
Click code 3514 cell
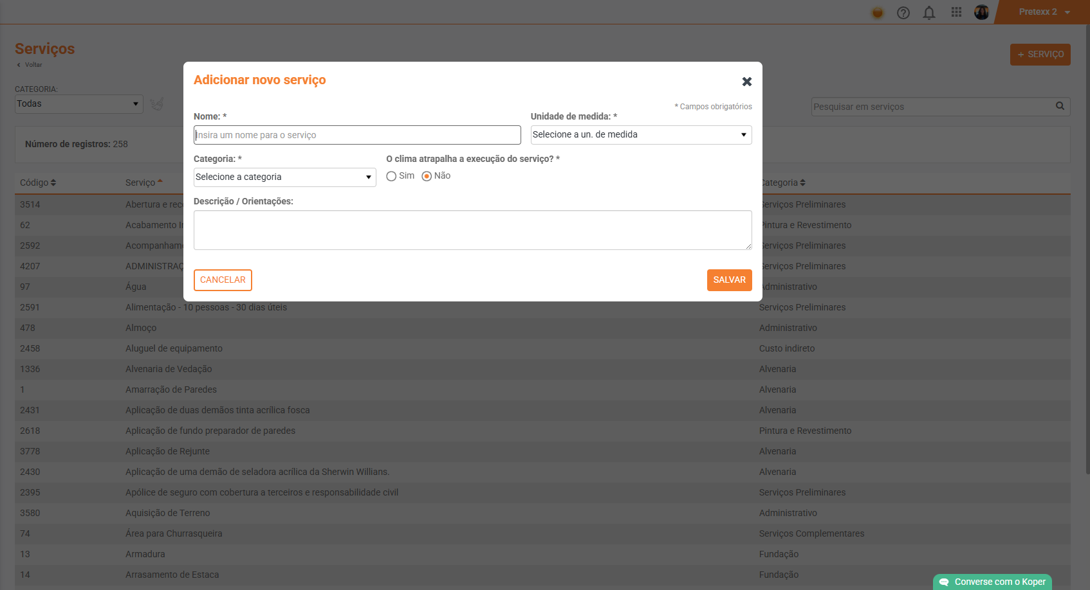(30, 204)
